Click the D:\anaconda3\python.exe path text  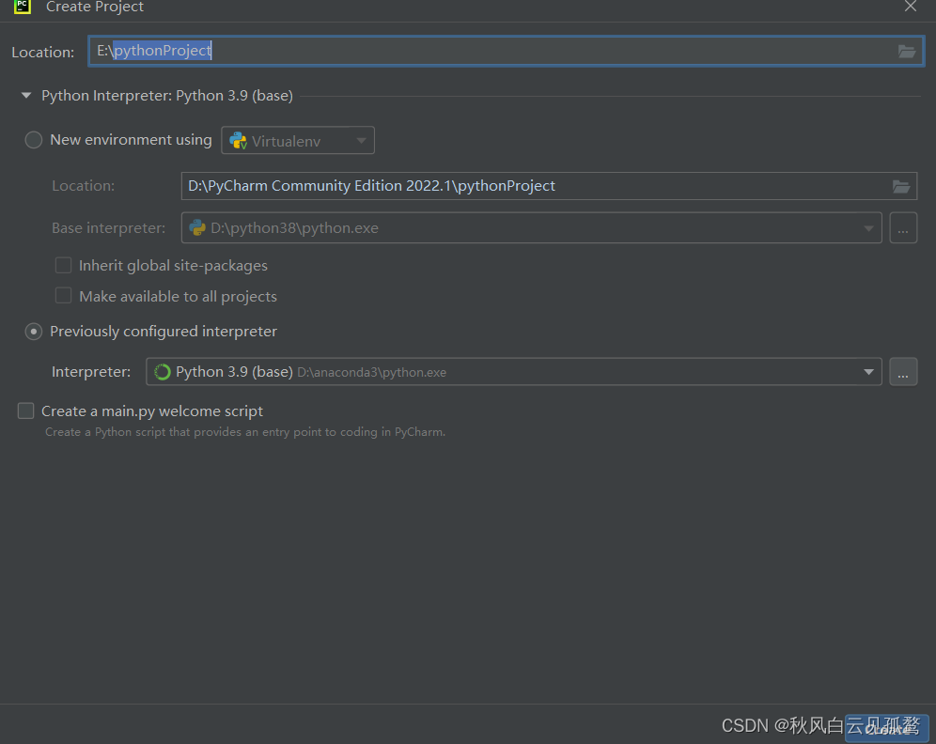tap(372, 372)
